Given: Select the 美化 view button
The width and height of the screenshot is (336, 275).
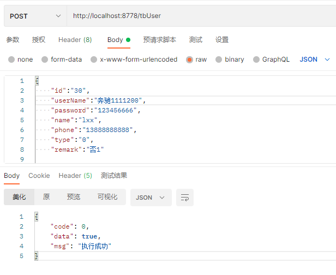Looking at the screenshot, I should point(19,197).
